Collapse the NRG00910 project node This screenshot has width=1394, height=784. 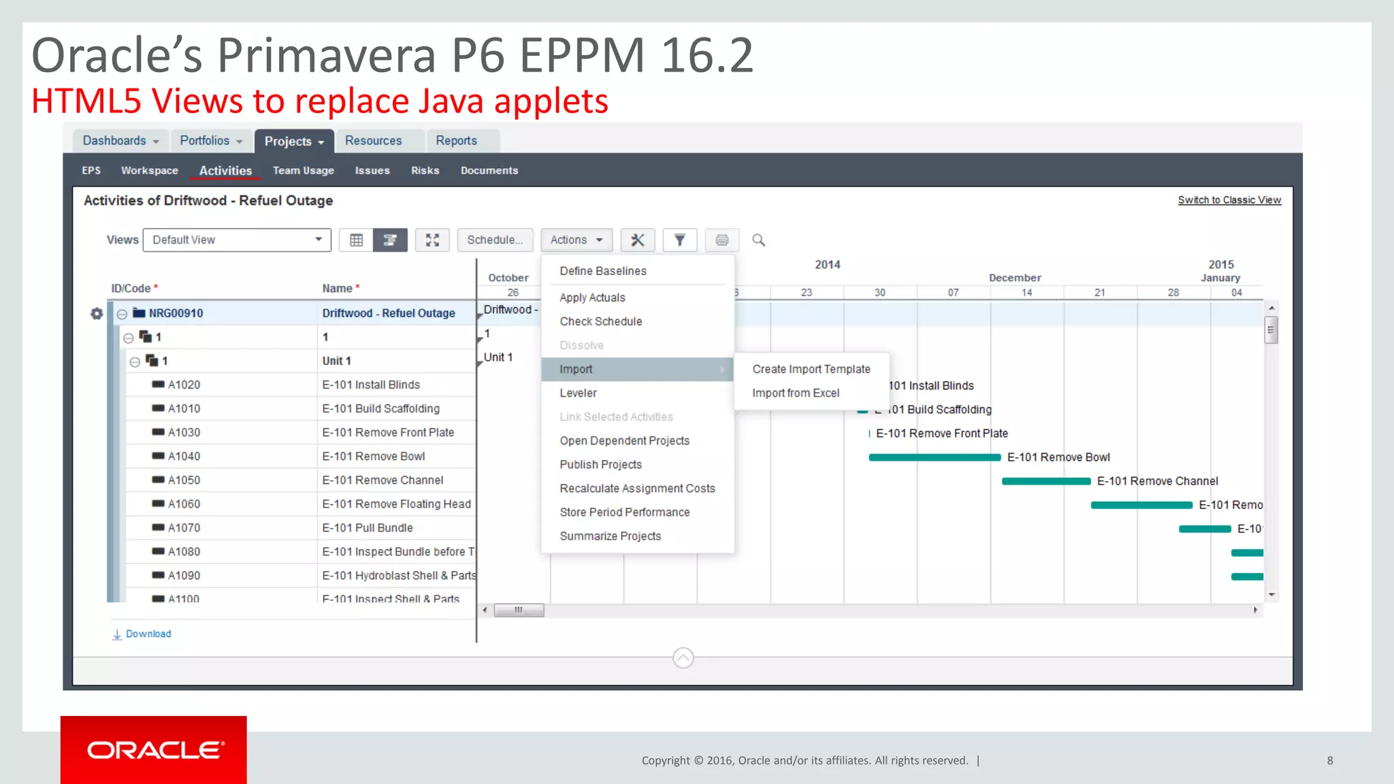click(122, 314)
